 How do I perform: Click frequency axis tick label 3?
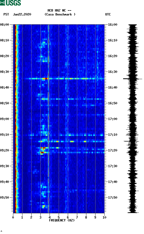(x=40, y=217)
